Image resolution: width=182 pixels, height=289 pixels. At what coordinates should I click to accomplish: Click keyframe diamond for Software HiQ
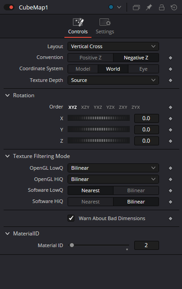tap(171, 202)
